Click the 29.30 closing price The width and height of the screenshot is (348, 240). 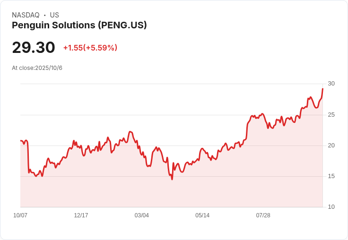34,47
